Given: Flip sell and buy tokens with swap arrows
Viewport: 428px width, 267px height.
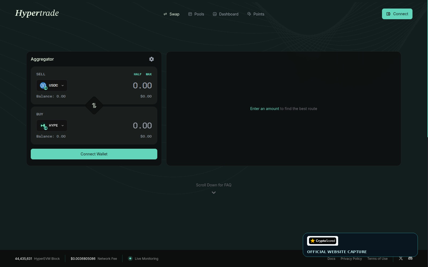Looking at the screenshot, I should [x=94, y=105].
